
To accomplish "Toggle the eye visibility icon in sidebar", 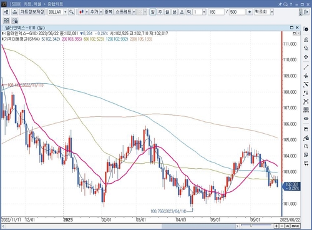I will [306, 119].
